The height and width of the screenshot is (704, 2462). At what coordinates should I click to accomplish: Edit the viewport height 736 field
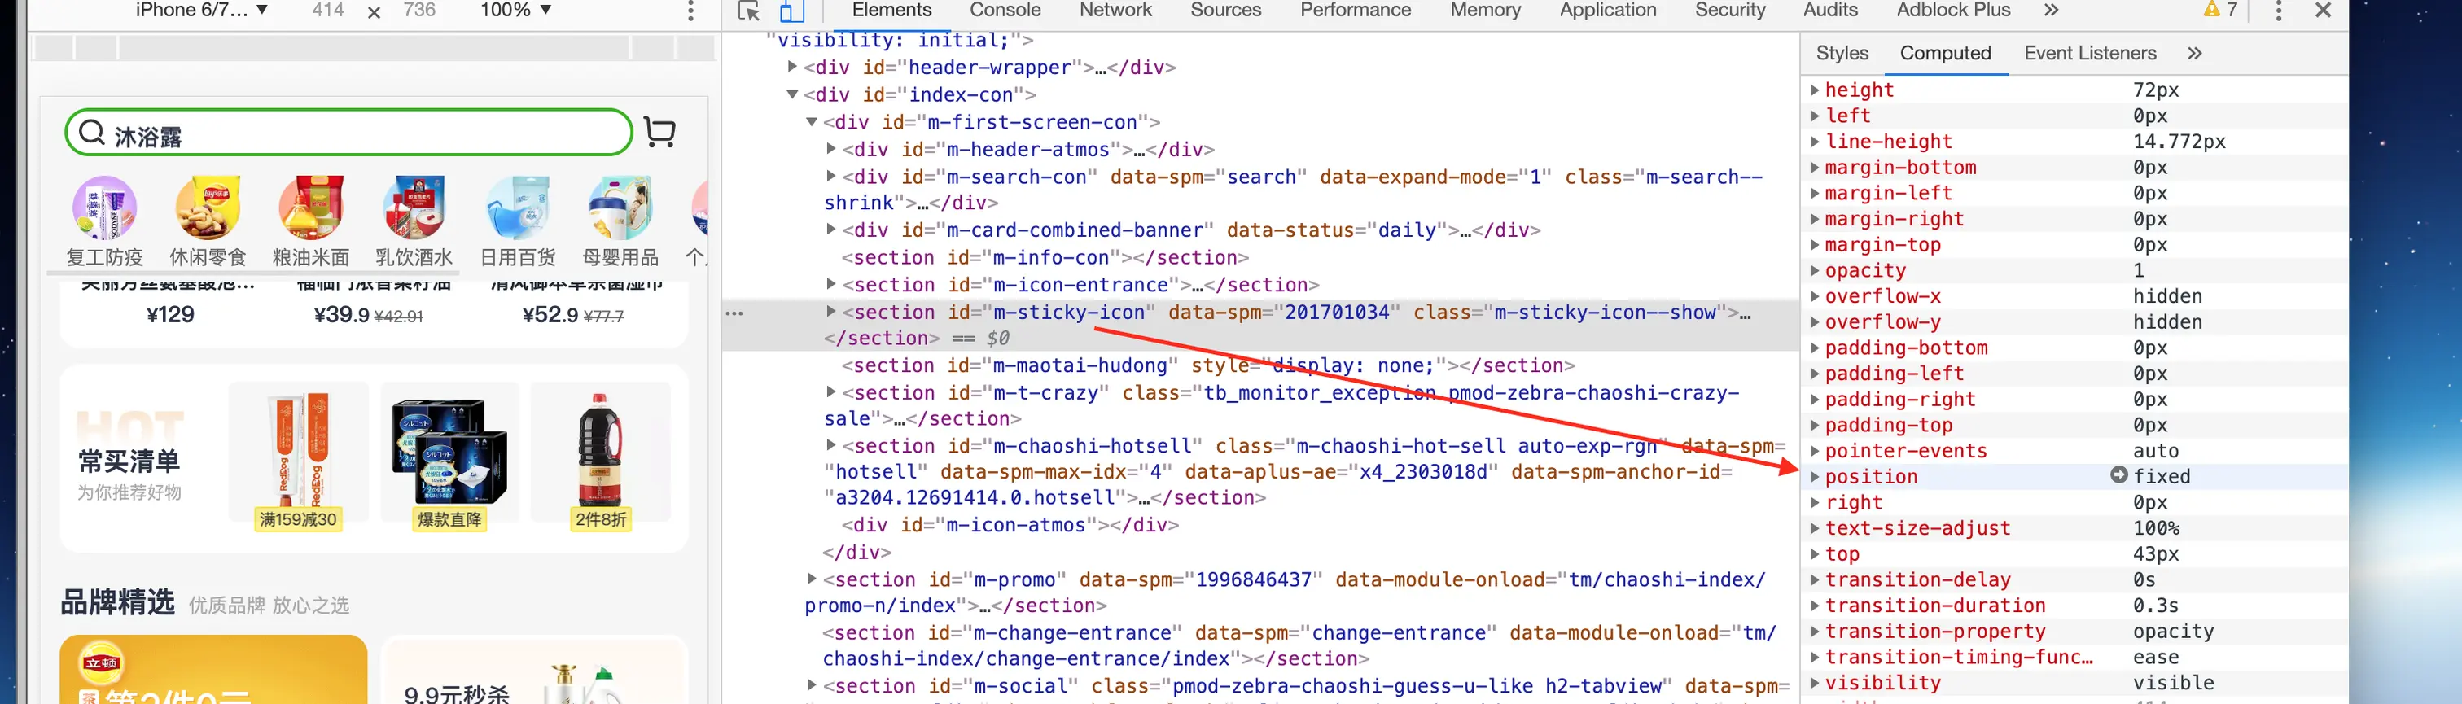418,11
